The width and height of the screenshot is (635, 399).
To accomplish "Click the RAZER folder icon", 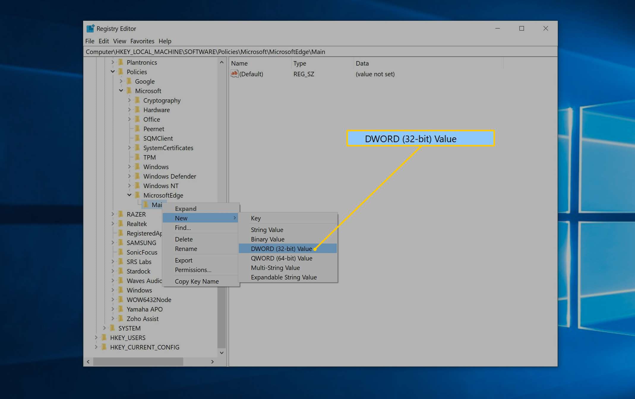I will [x=121, y=214].
